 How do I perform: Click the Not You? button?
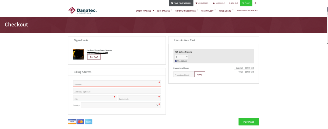tap(94, 57)
